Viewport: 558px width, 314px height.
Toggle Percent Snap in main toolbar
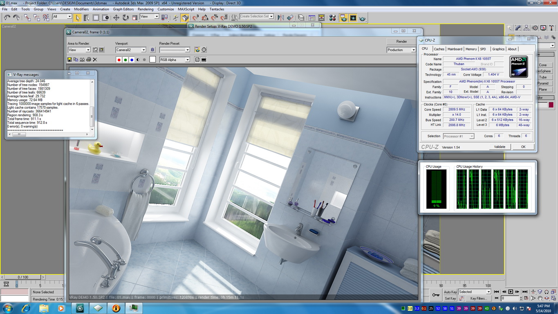pyautogui.click(x=214, y=18)
